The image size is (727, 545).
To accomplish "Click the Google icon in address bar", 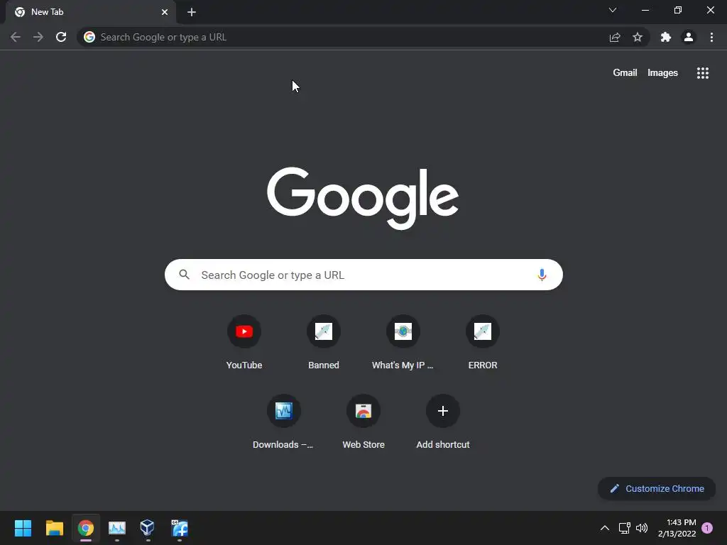I will click(x=89, y=37).
